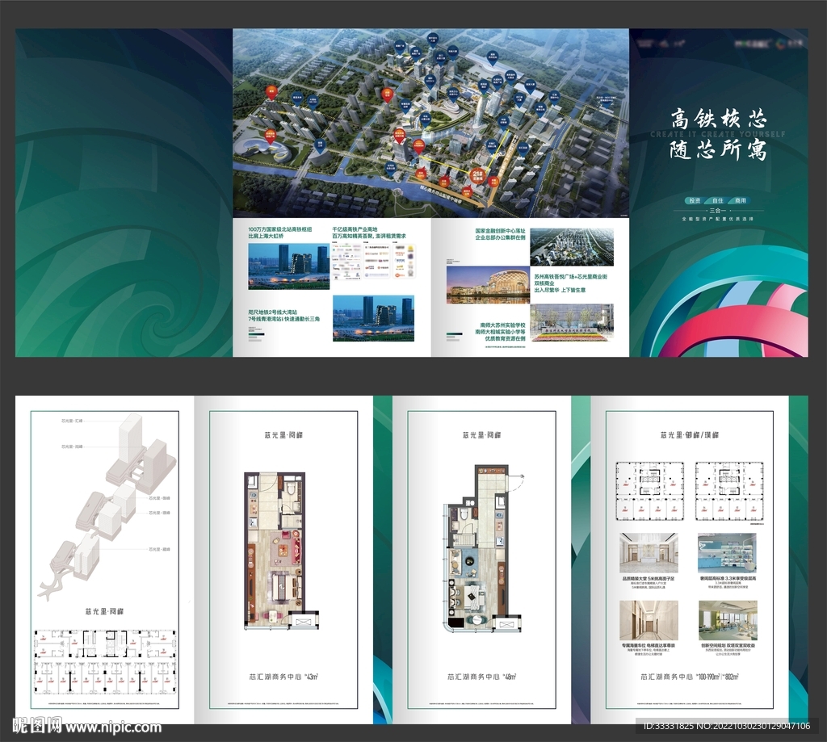Click the headline text '高铁核芯'
This screenshot has width=827, height=742.
[x=718, y=119]
